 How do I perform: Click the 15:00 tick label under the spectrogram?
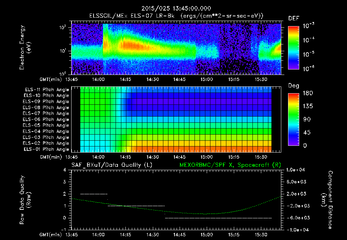click(x=206, y=79)
